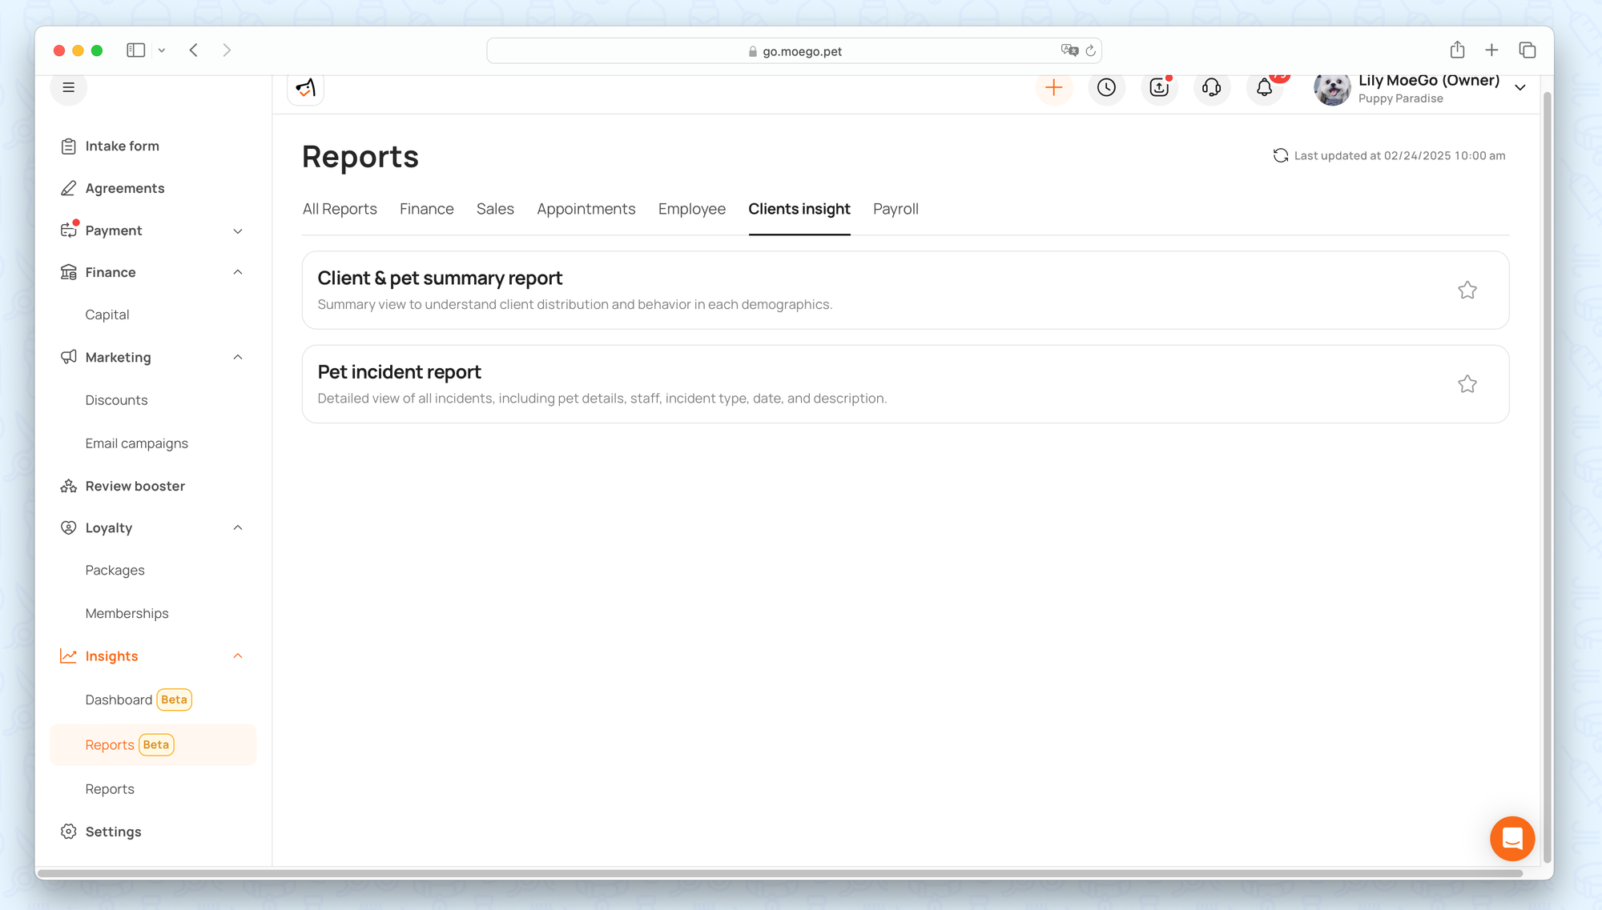Switch to the Appointments tab

(x=586, y=209)
